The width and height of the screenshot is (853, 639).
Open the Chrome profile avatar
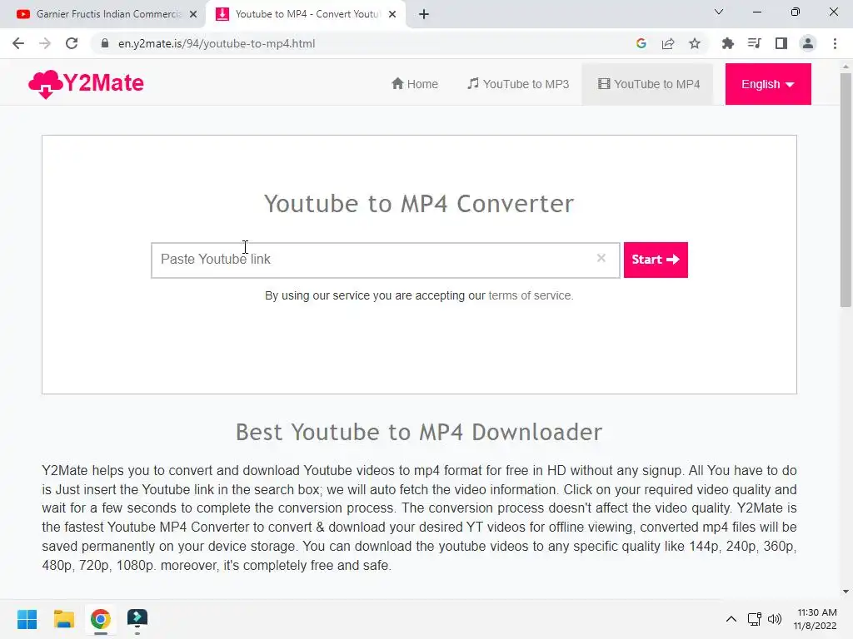tap(808, 43)
